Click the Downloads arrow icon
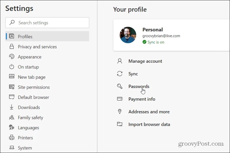The image size is (230, 153). 11,107
